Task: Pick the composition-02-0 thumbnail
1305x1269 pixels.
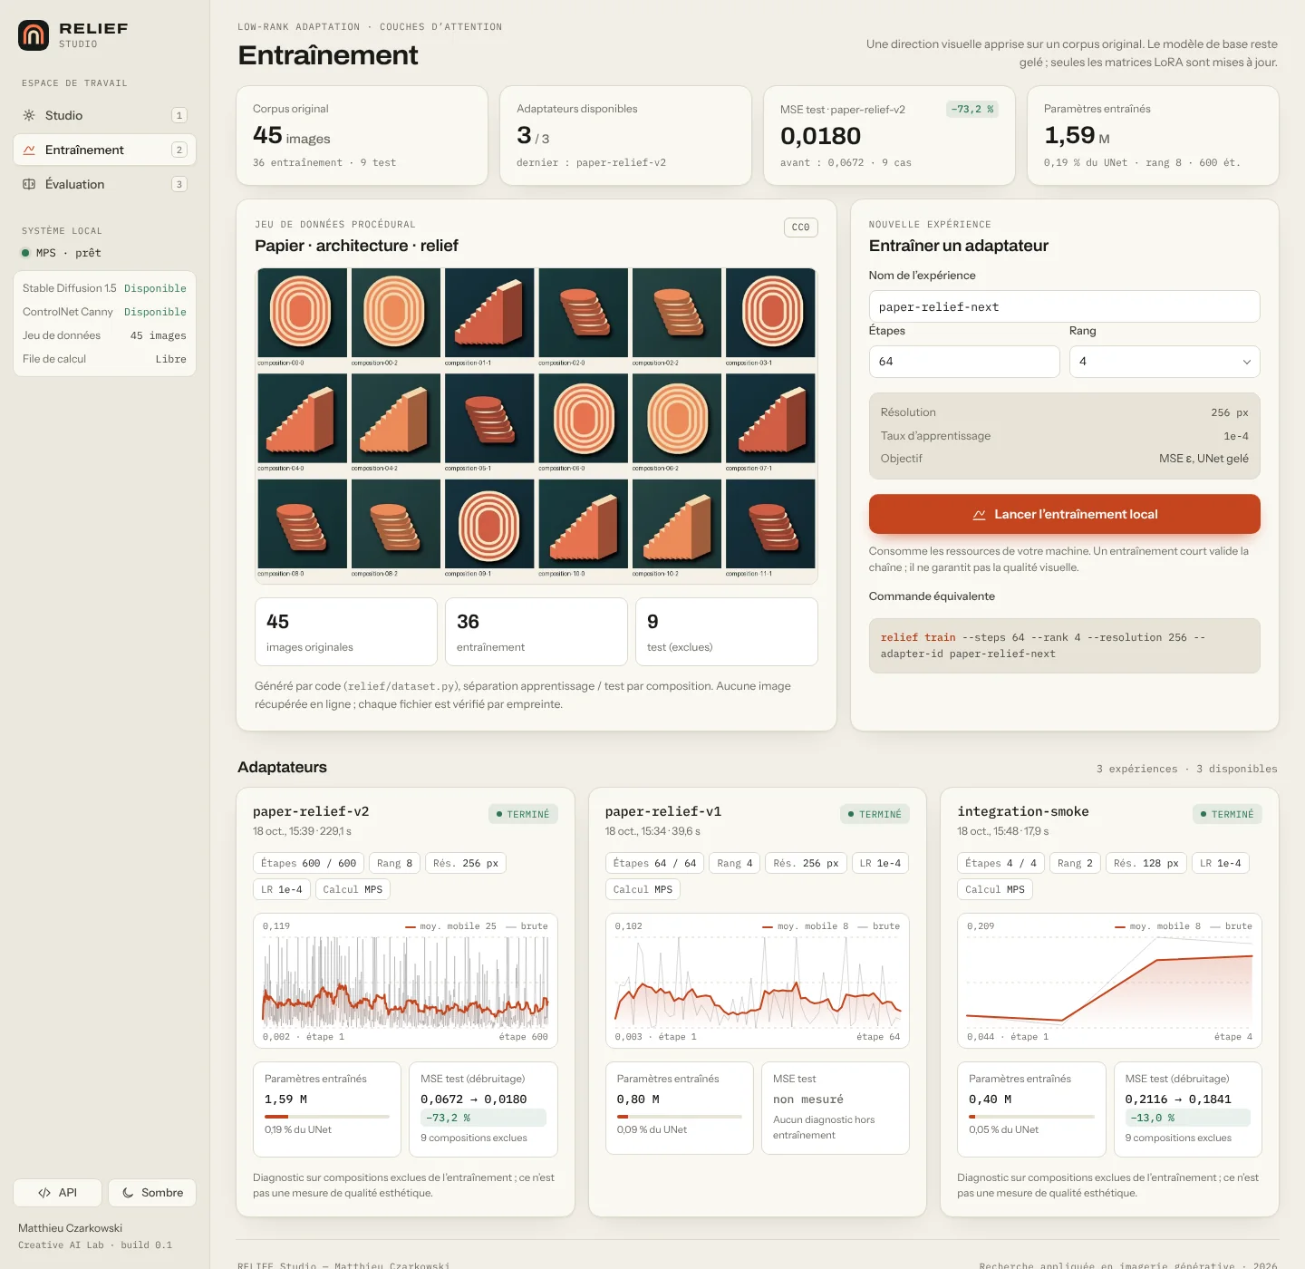Action: pos(583,313)
